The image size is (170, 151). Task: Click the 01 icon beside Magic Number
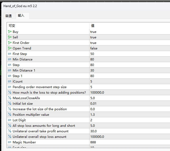click(x=10, y=142)
